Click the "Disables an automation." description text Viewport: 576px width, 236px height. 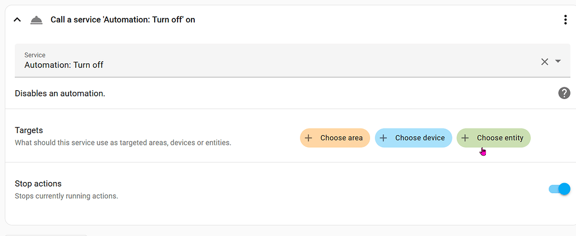tap(60, 94)
